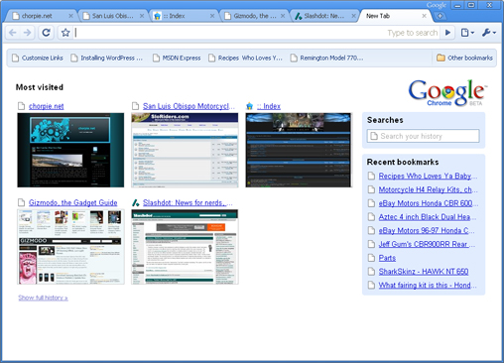
Task: Go back with the back arrow
Action: 13,33
